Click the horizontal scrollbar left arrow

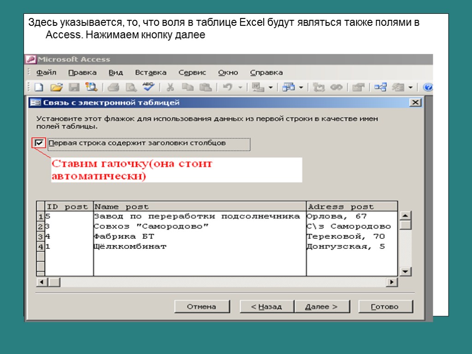(x=42, y=282)
